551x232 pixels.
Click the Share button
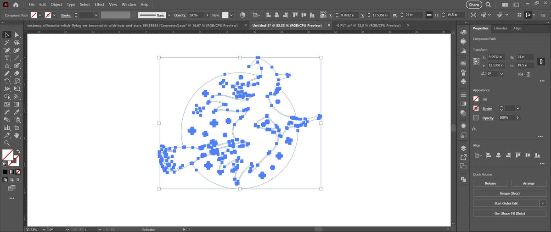(474, 5)
